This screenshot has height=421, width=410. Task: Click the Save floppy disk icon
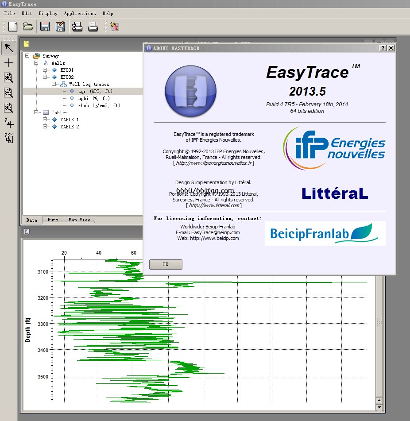coord(45,27)
